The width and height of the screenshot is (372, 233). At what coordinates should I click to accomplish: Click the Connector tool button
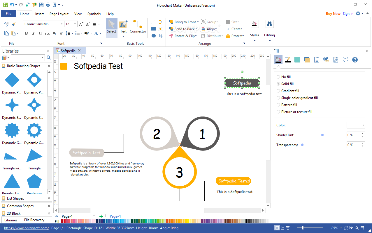tap(138, 28)
